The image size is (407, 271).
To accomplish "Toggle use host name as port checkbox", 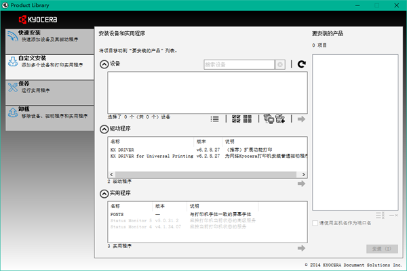I will [x=315, y=223].
